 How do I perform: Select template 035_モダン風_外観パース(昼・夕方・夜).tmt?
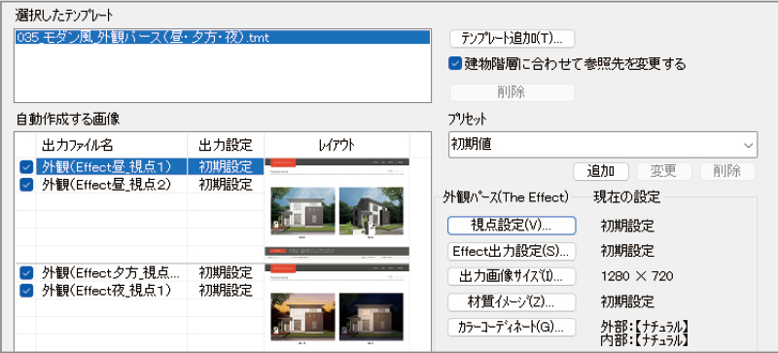[x=223, y=37]
